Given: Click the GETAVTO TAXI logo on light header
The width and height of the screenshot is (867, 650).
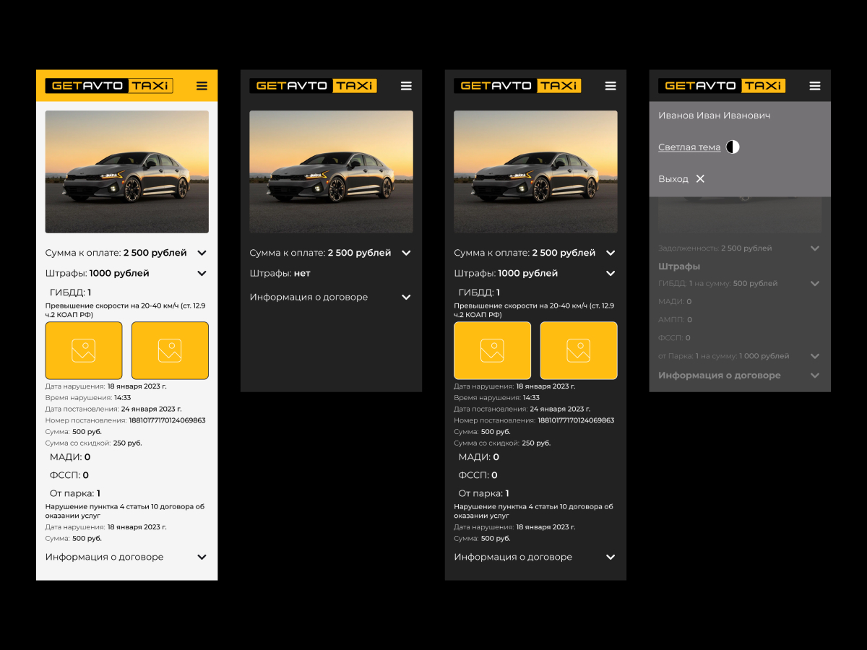Looking at the screenshot, I should pyautogui.click(x=109, y=86).
